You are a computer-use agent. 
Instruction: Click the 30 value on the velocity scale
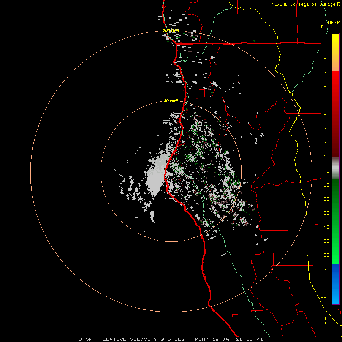pyautogui.click(x=326, y=129)
